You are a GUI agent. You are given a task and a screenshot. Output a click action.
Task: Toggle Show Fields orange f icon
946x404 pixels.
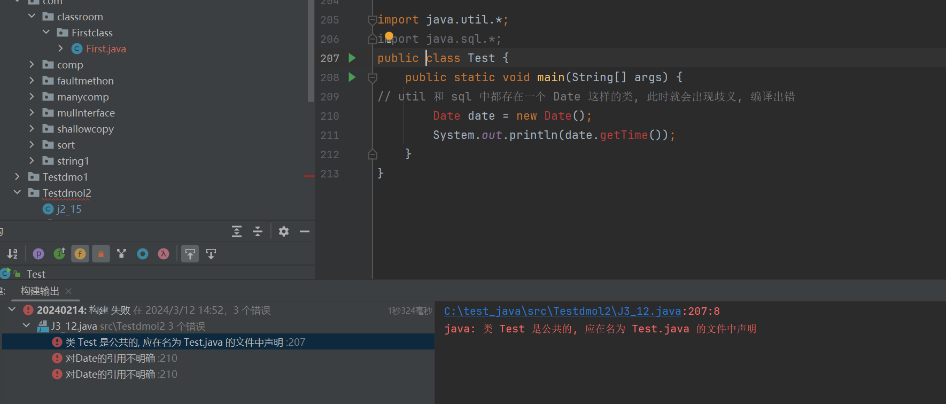tap(80, 254)
